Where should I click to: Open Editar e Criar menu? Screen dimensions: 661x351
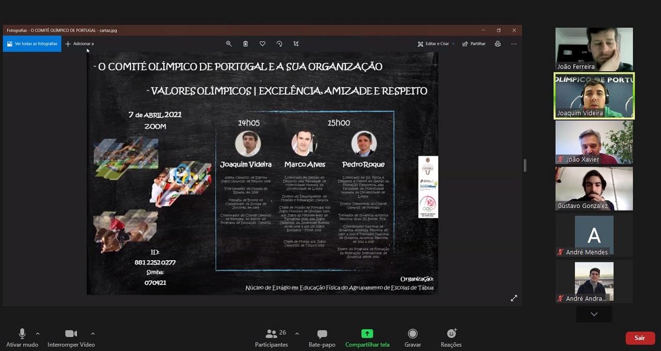436,44
